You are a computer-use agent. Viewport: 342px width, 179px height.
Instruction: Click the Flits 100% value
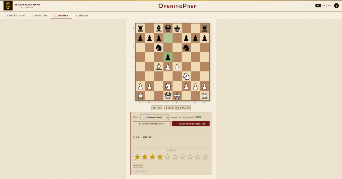198,117
